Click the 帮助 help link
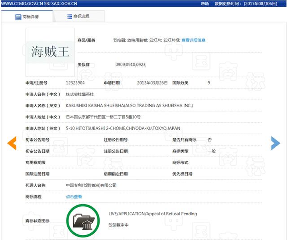 coord(204,4)
